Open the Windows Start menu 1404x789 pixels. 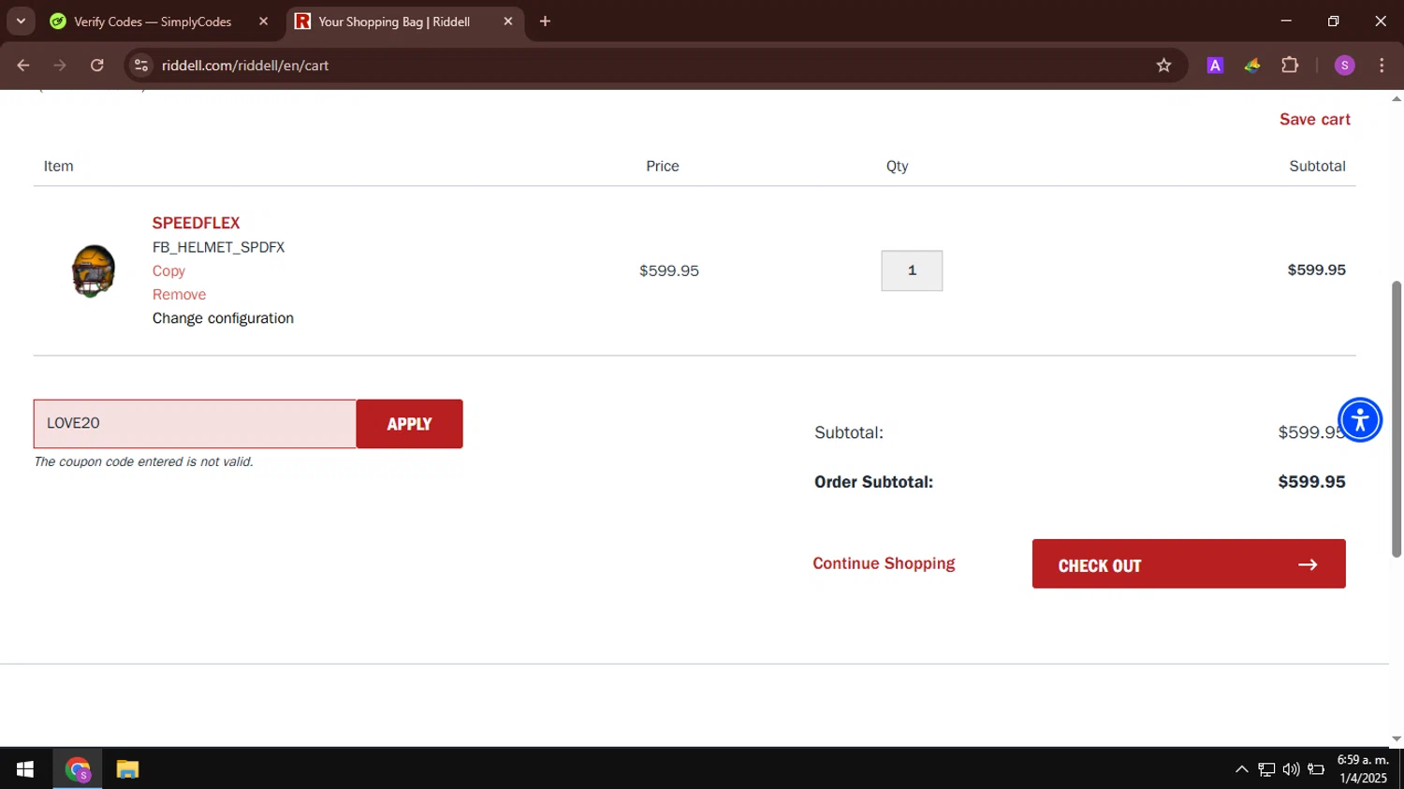(25, 769)
